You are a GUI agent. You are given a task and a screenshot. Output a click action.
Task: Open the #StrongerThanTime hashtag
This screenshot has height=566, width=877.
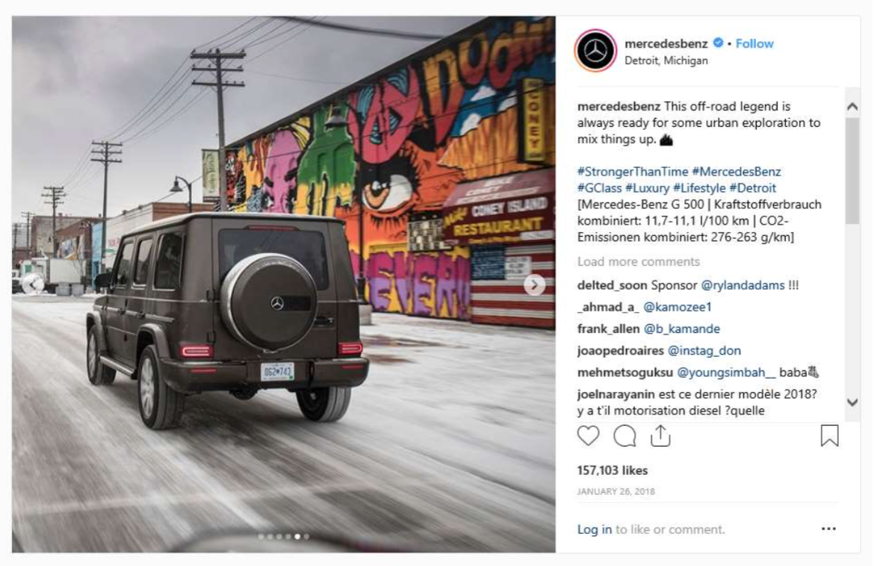pos(633,172)
